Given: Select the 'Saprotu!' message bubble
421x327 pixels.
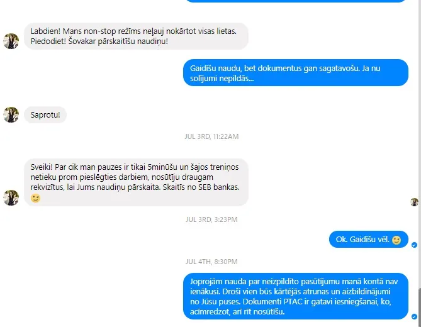Looking at the screenshot, I should point(45,115).
